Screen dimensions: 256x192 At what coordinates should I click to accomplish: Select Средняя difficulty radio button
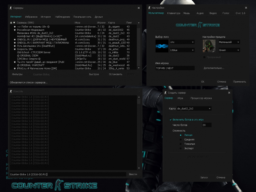coord(180,140)
